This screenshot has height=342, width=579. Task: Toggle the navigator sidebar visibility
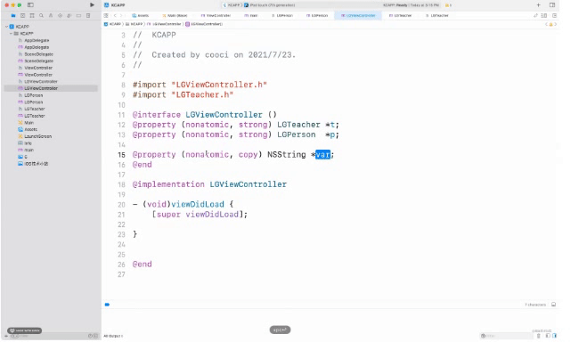(30, 4)
